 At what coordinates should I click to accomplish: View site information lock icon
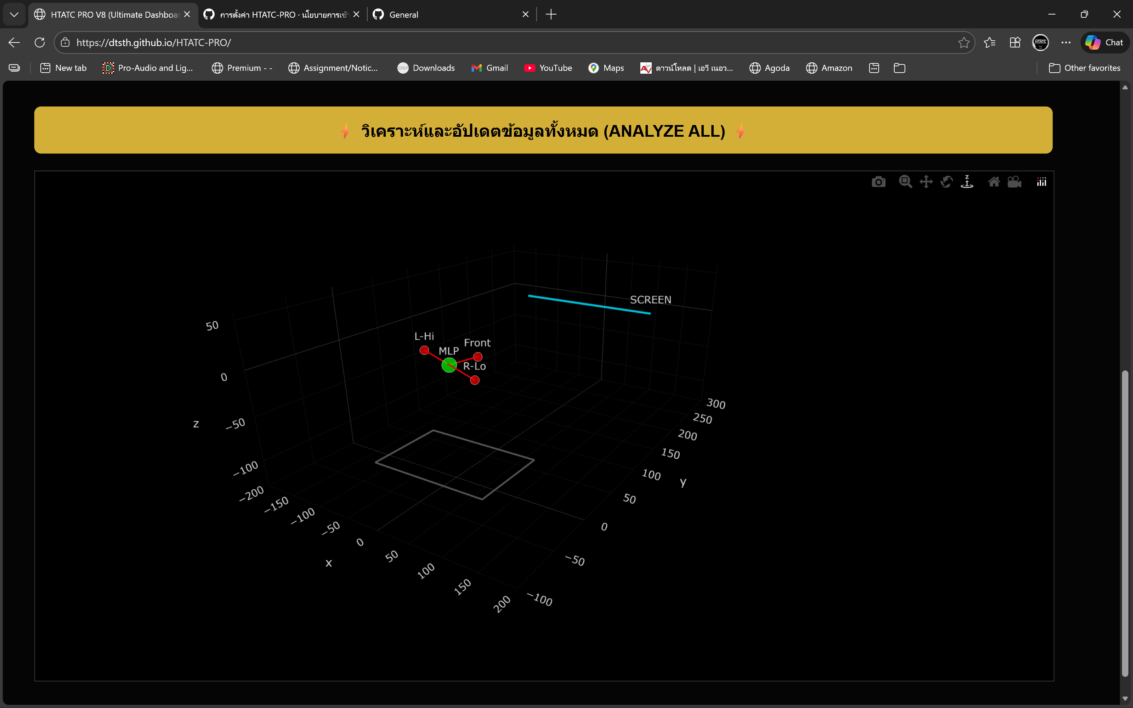65,43
